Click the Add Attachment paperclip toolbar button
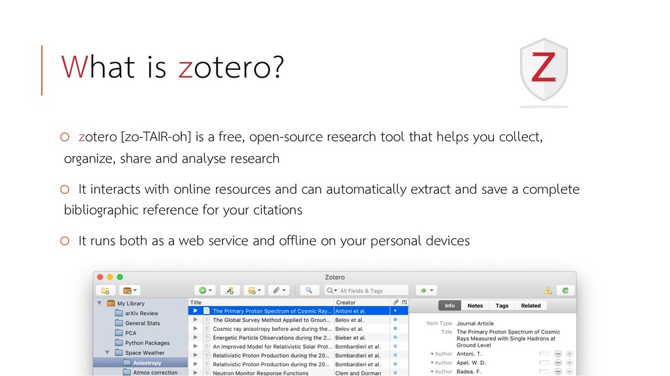Image resolution: width=670 pixels, height=376 pixels. pyautogui.click(x=279, y=290)
